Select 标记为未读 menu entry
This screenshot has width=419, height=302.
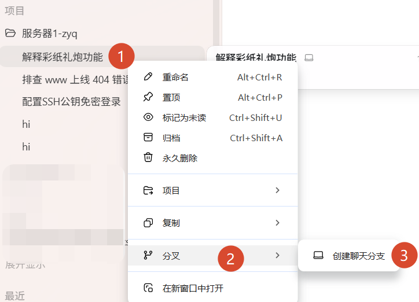point(213,118)
